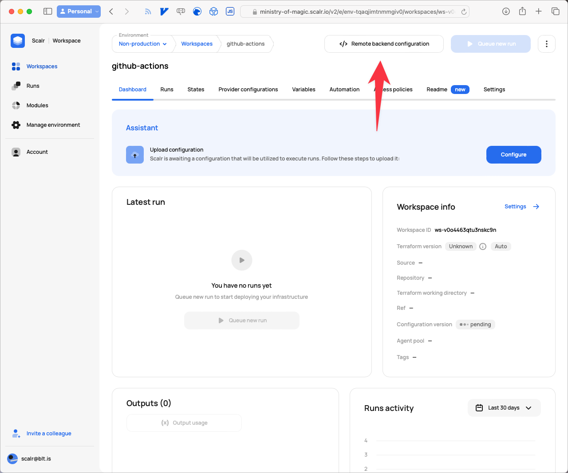The height and width of the screenshot is (473, 568).
Task: Click the JS extension icon
Action: click(230, 12)
